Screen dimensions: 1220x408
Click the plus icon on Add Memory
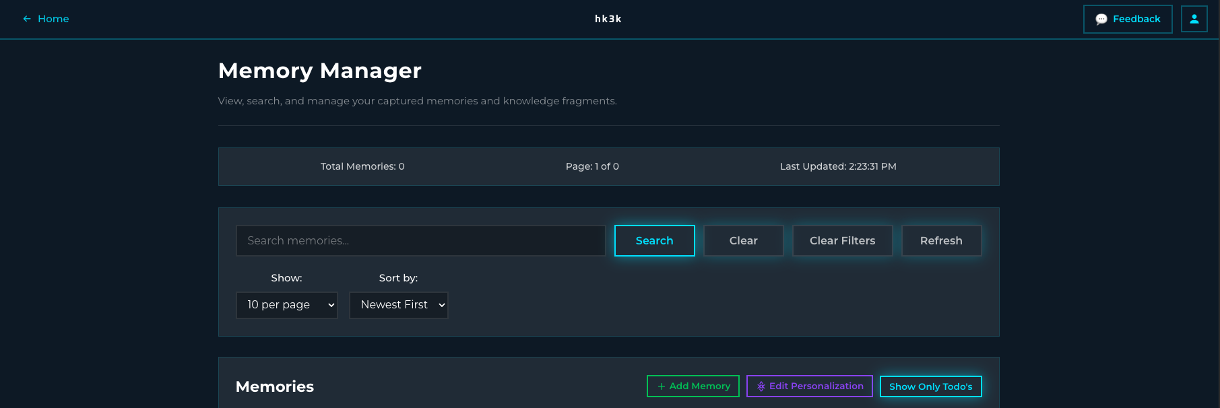click(661, 386)
